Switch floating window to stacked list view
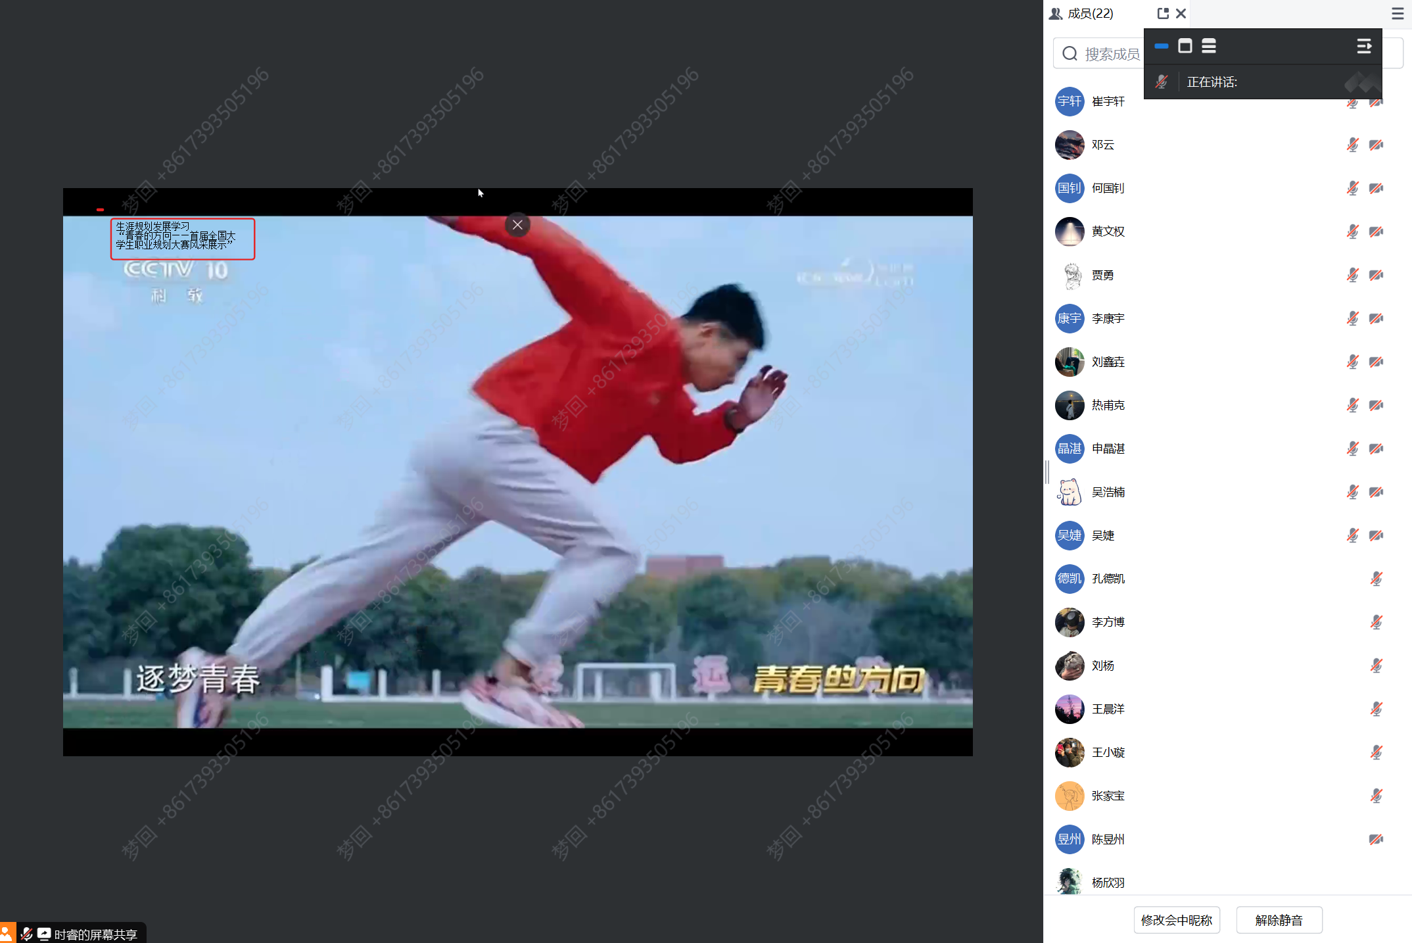This screenshot has width=1412, height=943. pyautogui.click(x=1209, y=46)
